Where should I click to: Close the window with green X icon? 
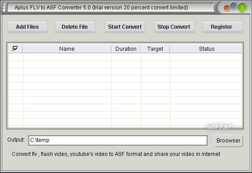click(x=242, y=7)
